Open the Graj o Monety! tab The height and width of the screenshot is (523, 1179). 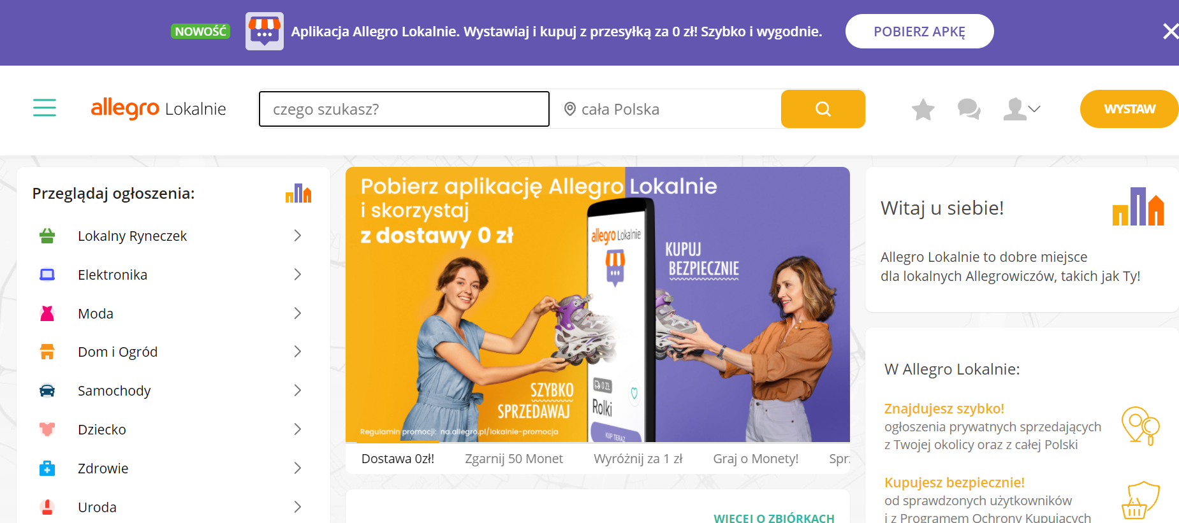click(x=756, y=459)
